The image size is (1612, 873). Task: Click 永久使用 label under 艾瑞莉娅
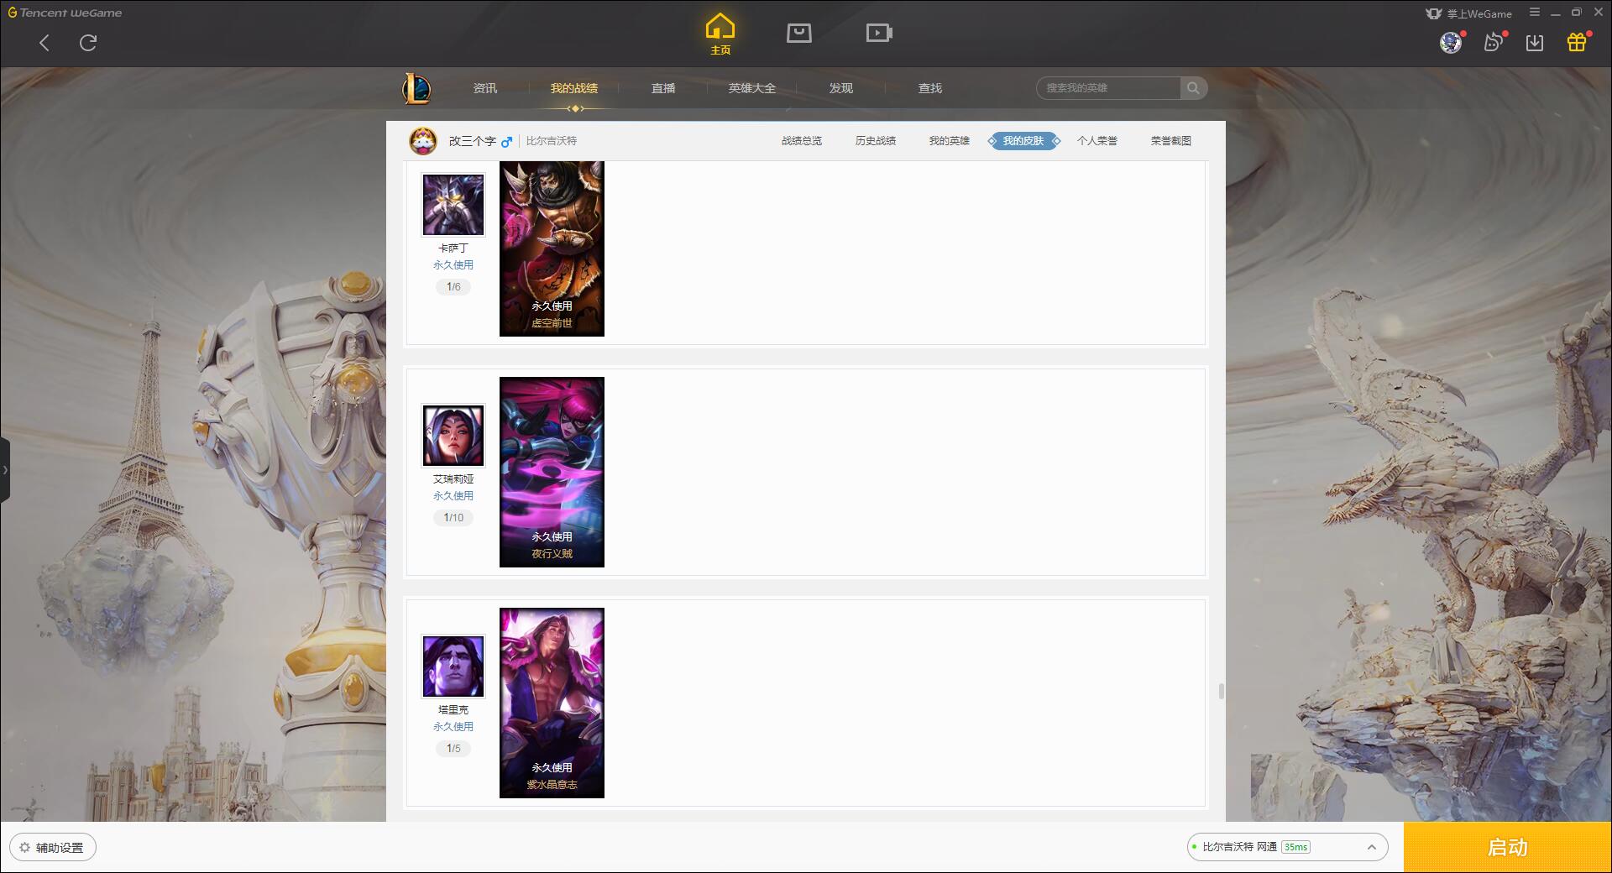pyautogui.click(x=453, y=496)
